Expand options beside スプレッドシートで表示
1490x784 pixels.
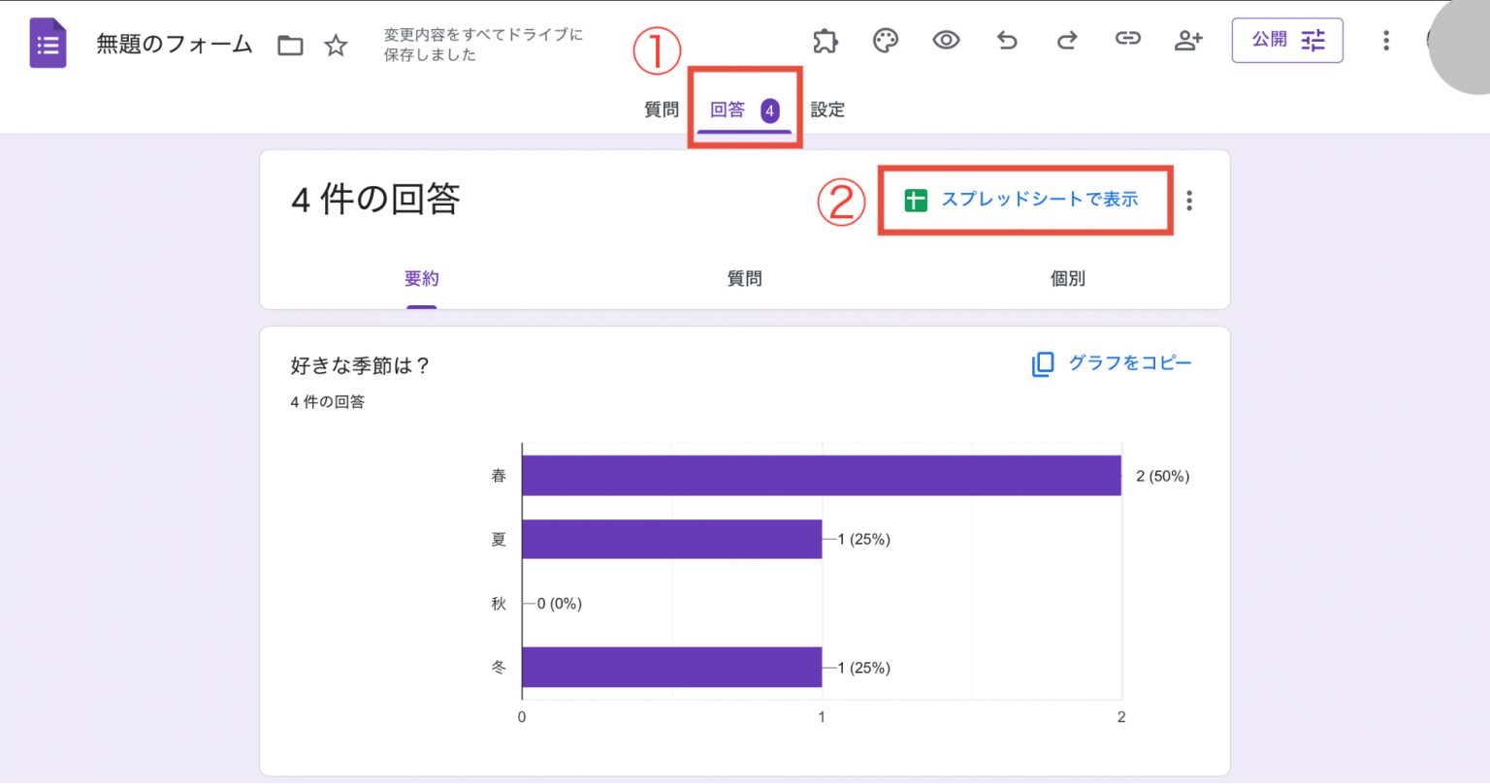[x=1189, y=200]
